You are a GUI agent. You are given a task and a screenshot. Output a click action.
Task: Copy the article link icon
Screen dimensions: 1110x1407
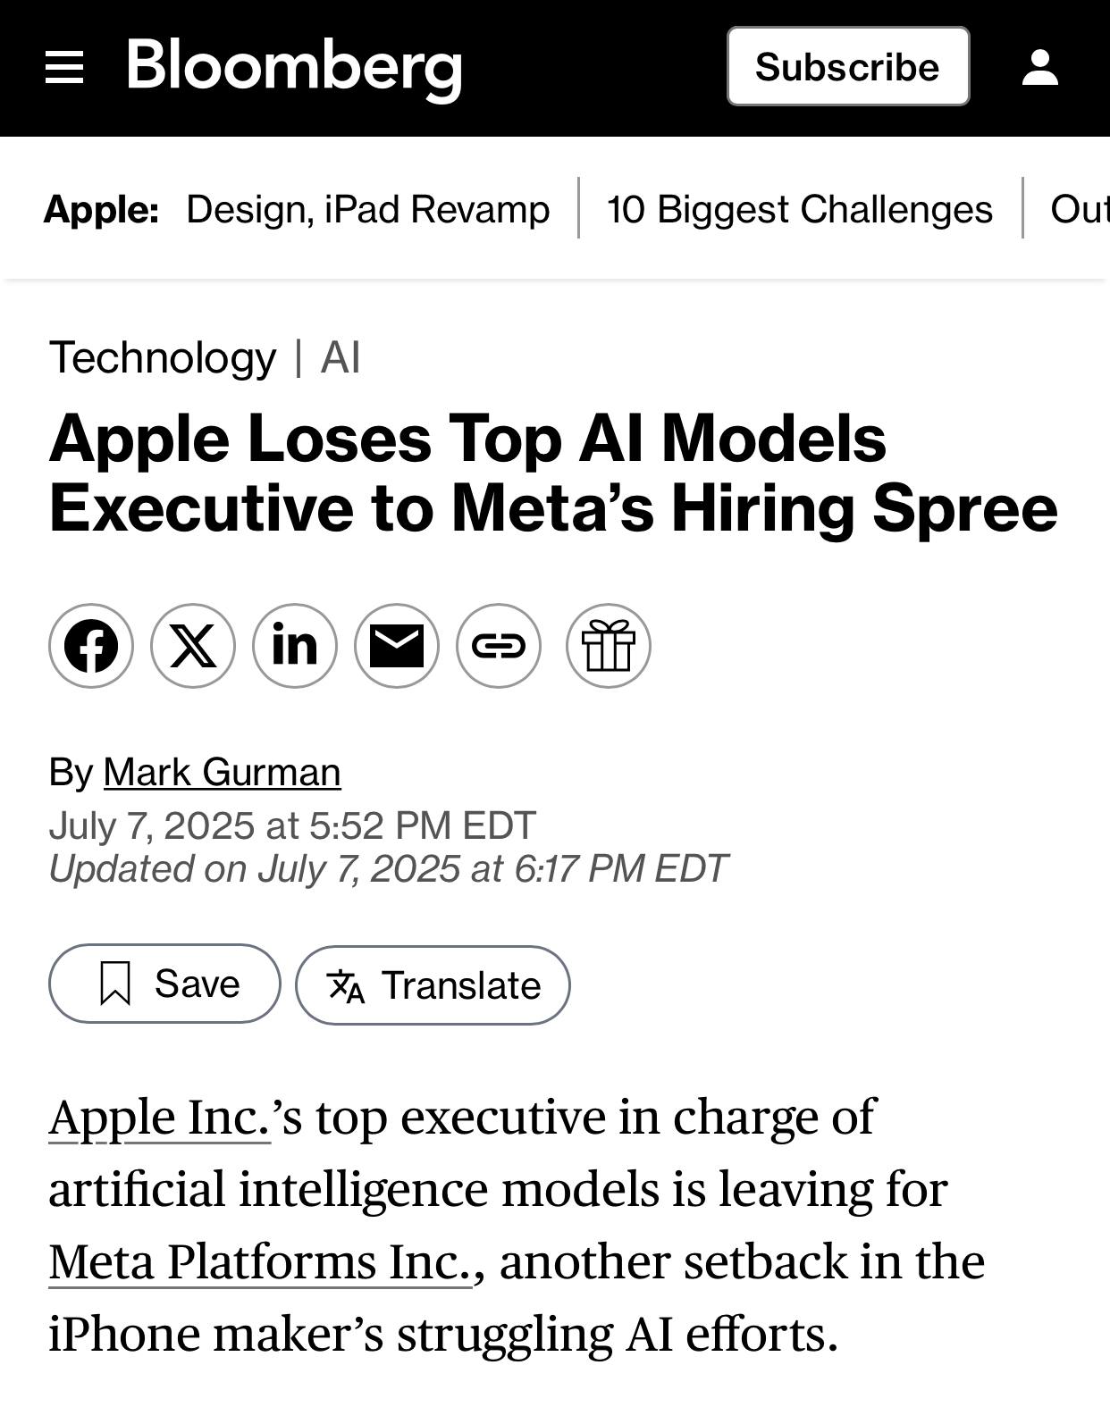tap(499, 646)
